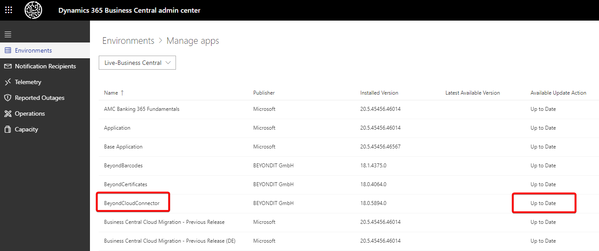Select the BeyondCloudConnector app row
The width and height of the screenshot is (599, 251).
(x=132, y=203)
